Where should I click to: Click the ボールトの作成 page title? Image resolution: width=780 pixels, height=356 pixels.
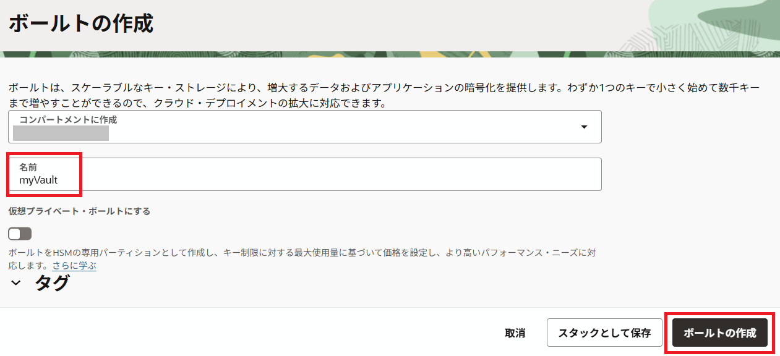(x=80, y=24)
